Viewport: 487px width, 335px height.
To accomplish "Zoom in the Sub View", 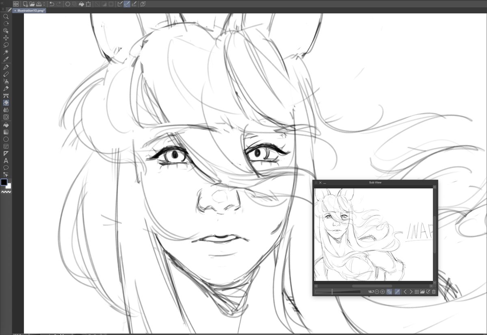I will [x=383, y=292].
